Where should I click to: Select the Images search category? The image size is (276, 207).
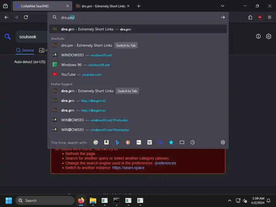43,50
